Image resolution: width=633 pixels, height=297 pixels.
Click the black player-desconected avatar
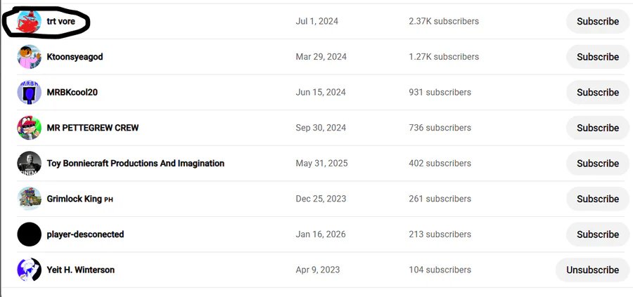click(x=30, y=235)
